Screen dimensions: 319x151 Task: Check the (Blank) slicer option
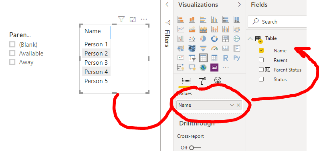tap(12, 44)
